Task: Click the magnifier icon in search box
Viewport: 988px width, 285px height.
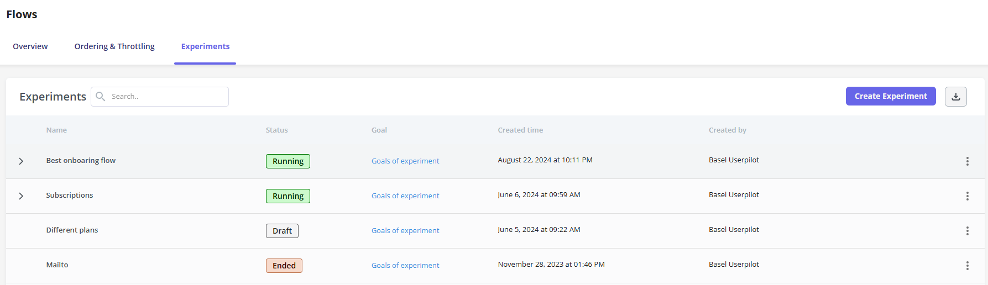Action: 100,97
